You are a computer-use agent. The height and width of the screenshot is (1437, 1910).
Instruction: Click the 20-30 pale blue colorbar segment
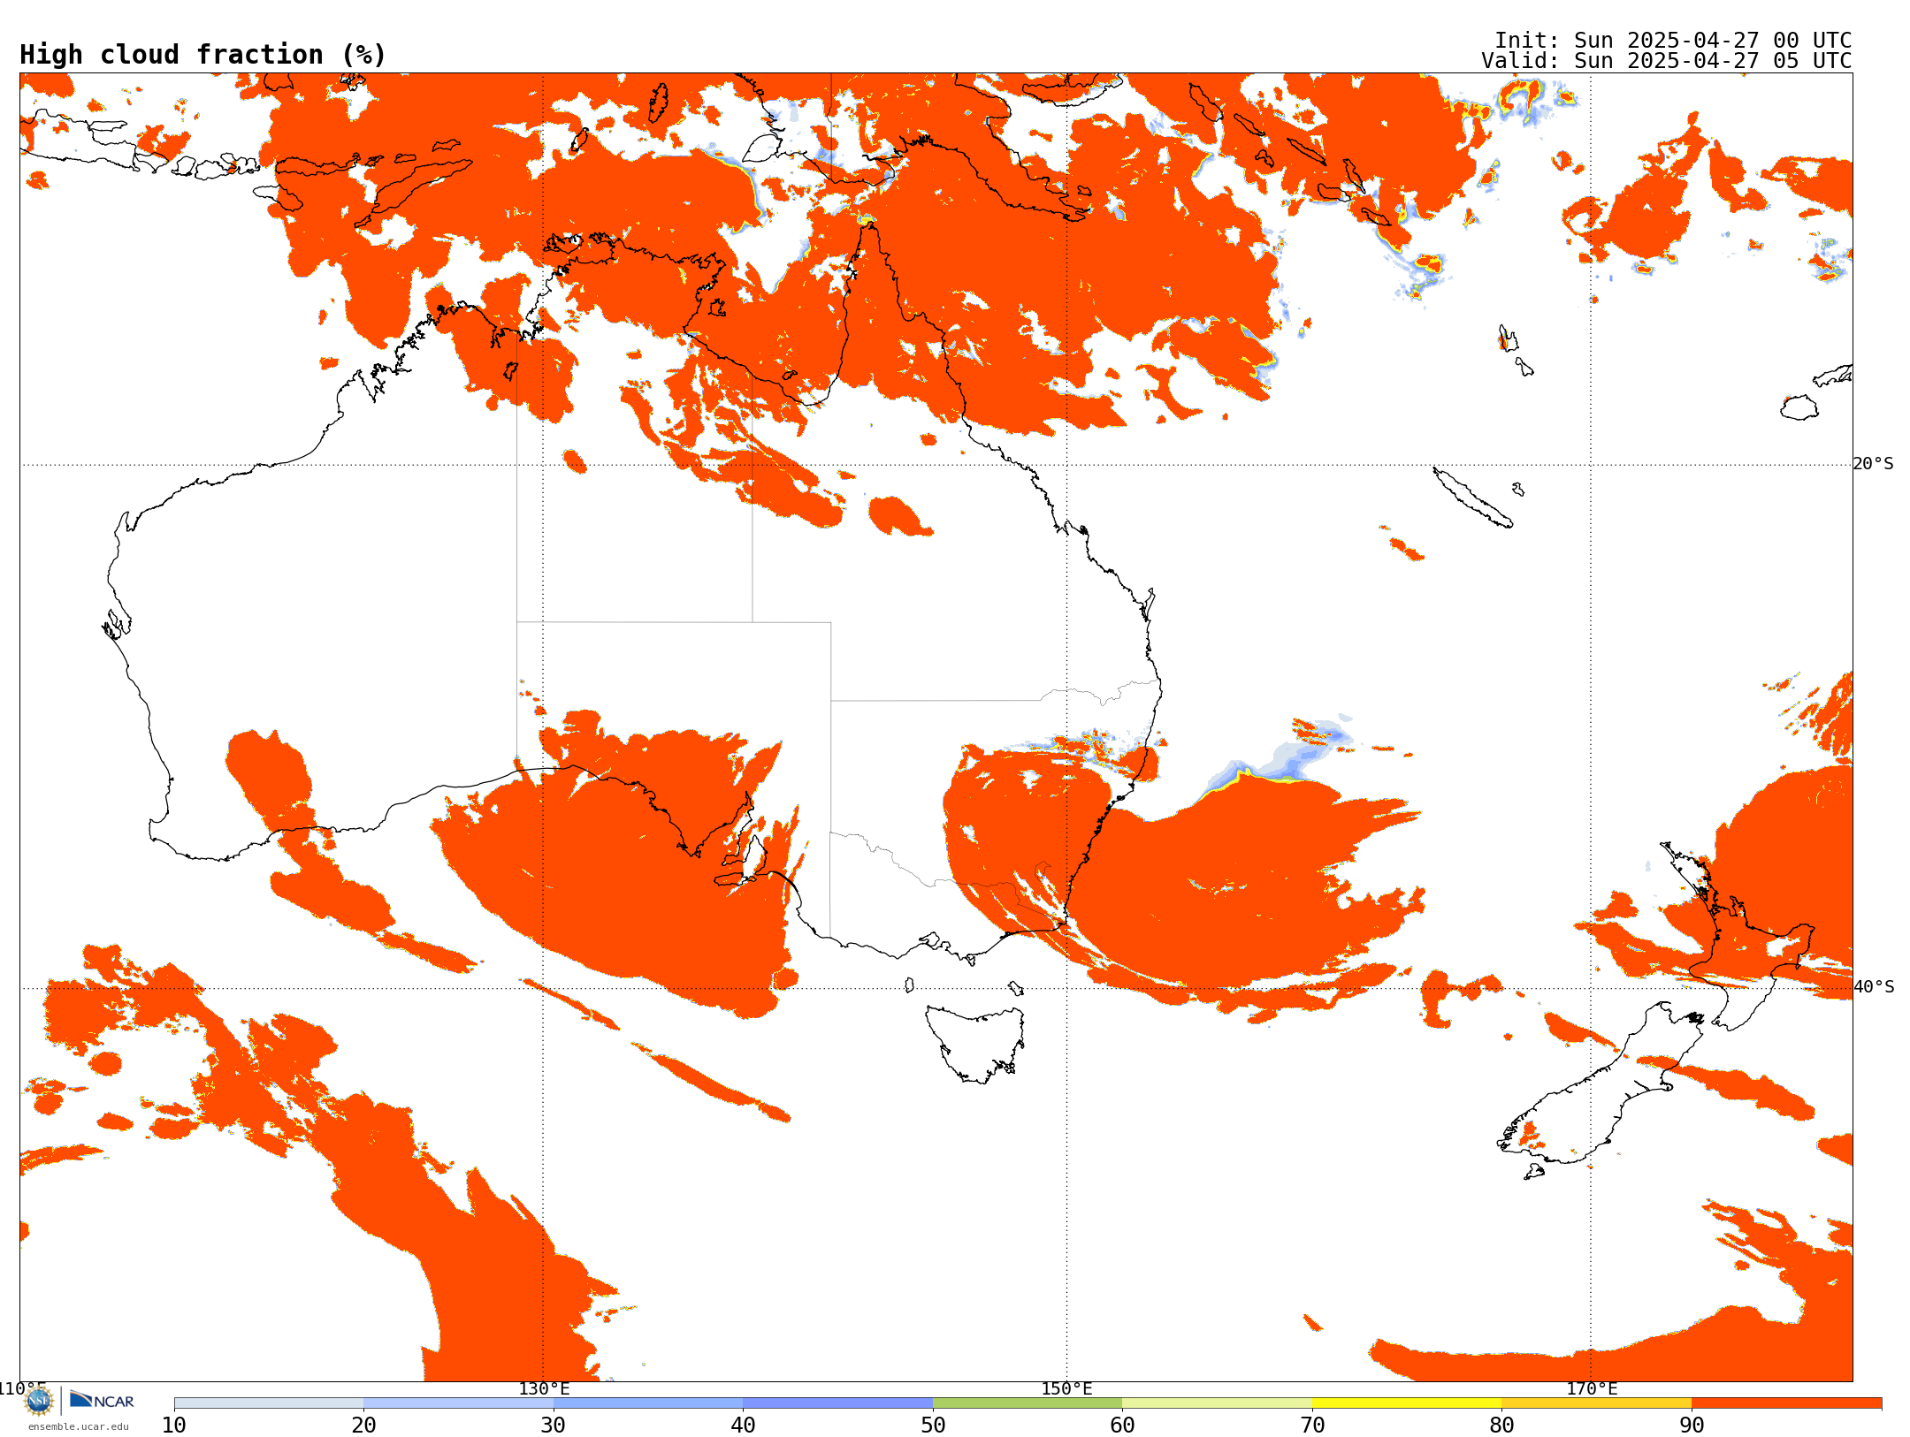458,1403
